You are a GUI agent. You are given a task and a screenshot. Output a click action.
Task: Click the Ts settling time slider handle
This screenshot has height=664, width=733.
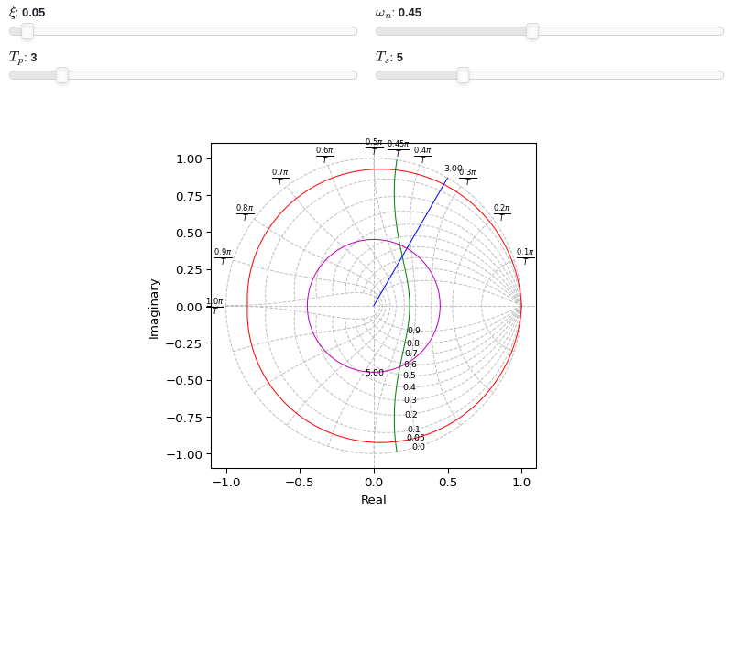coord(463,75)
